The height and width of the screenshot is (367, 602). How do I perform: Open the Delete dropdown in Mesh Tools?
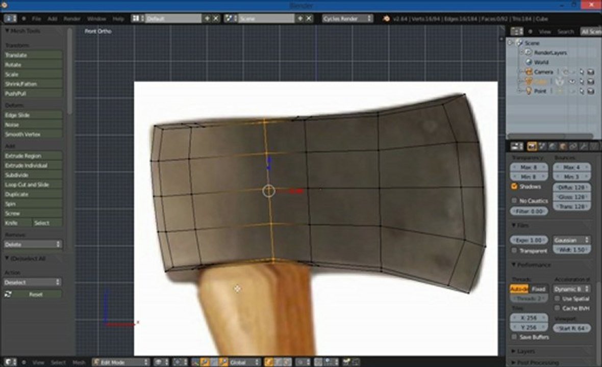[x=33, y=244]
